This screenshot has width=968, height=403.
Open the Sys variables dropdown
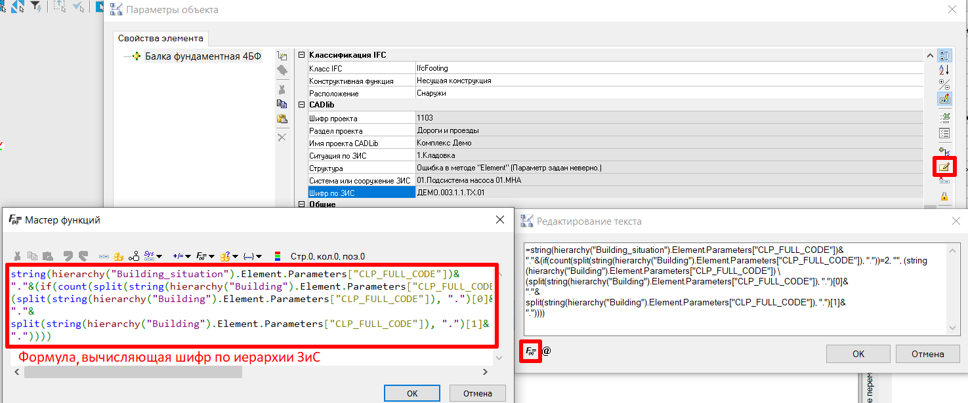coord(153,256)
